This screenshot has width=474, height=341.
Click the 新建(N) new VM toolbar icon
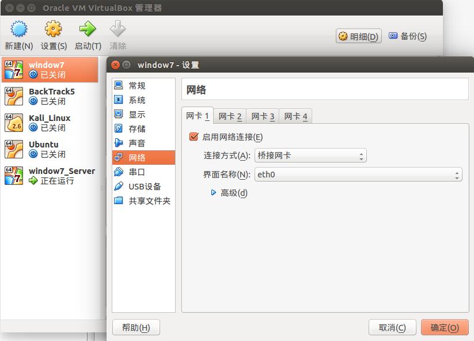19,29
